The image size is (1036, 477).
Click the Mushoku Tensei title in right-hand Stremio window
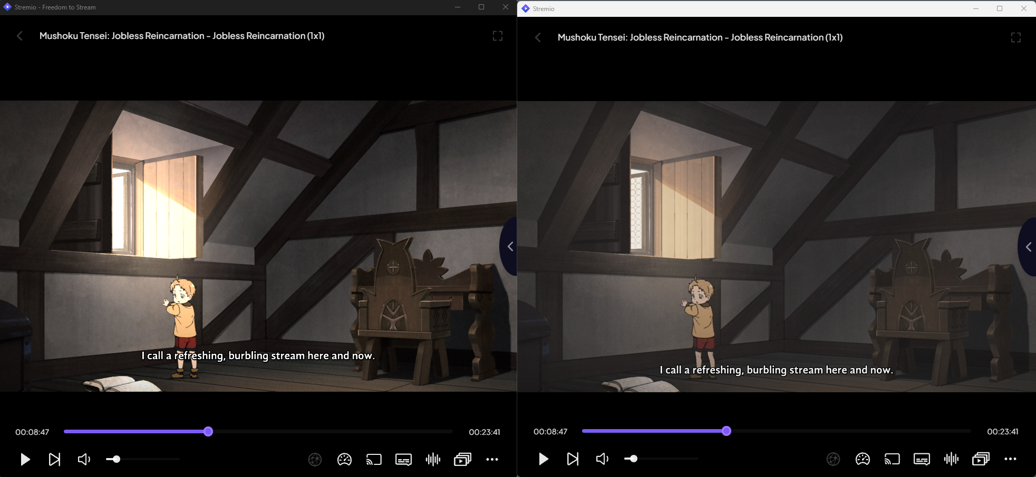coord(700,37)
